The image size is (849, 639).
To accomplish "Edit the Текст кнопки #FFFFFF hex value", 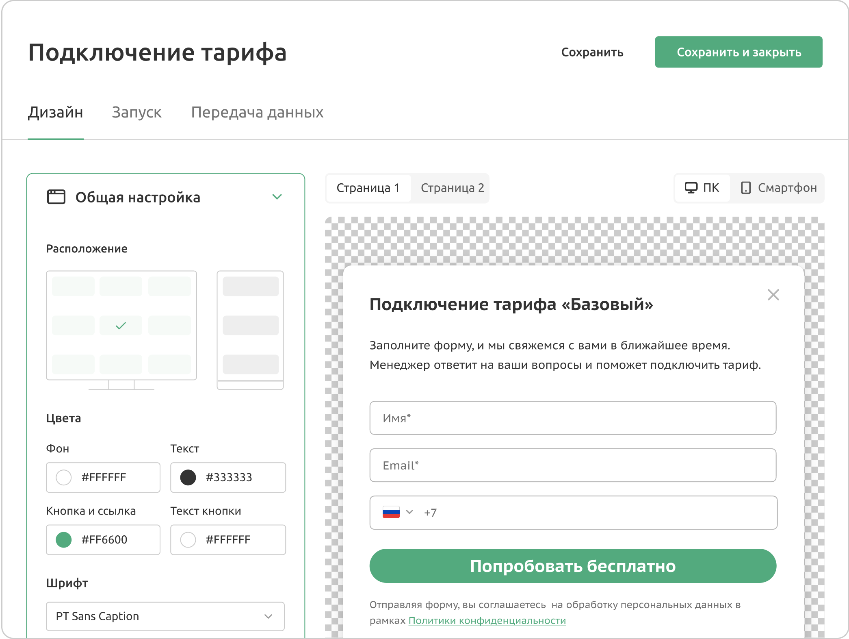I will (228, 540).
